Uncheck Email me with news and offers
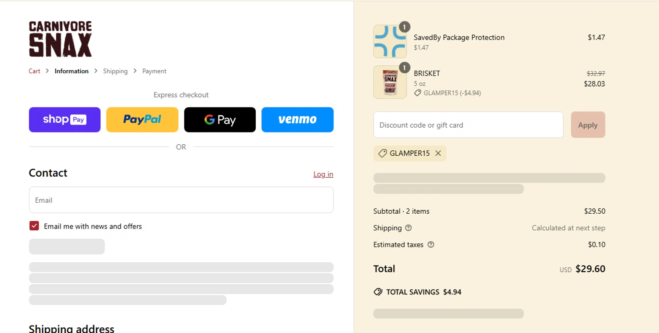 [x=34, y=226]
